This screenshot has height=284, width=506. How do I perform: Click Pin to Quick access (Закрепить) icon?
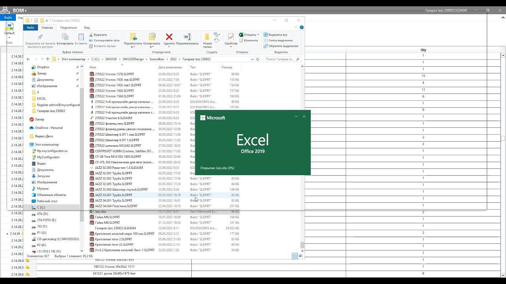coord(40,37)
